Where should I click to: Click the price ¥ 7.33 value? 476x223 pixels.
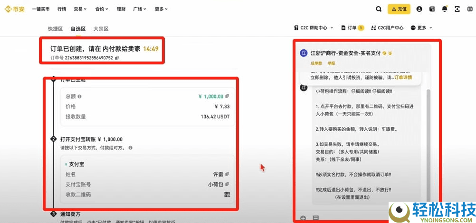222,107
